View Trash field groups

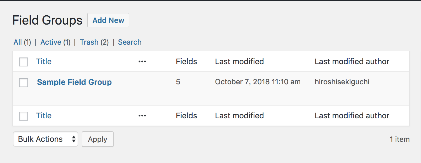89,42
